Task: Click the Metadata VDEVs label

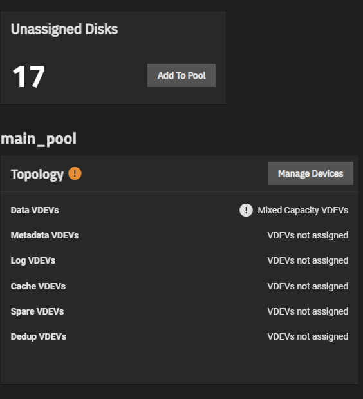Action: pyautogui.click(x=44, y=235)
